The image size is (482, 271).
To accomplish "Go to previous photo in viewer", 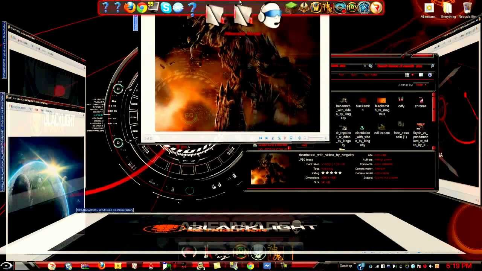I will click(x=261, y=138).
